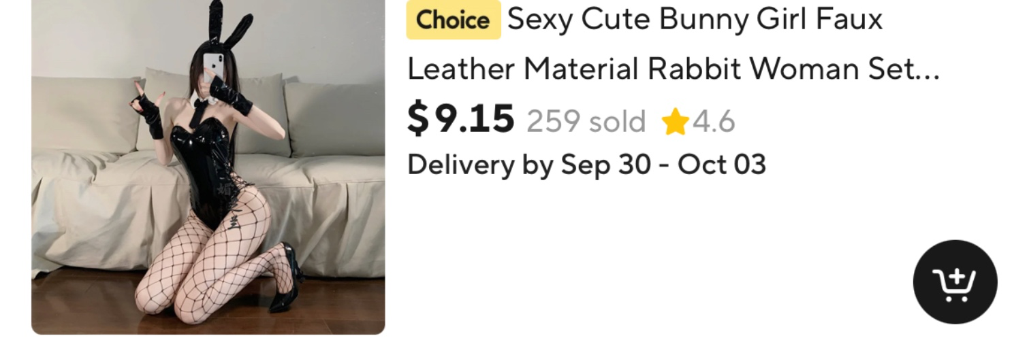Click the 259 sold count
The height and width of the screenshot is (340, 1029).
click(586, 122)
